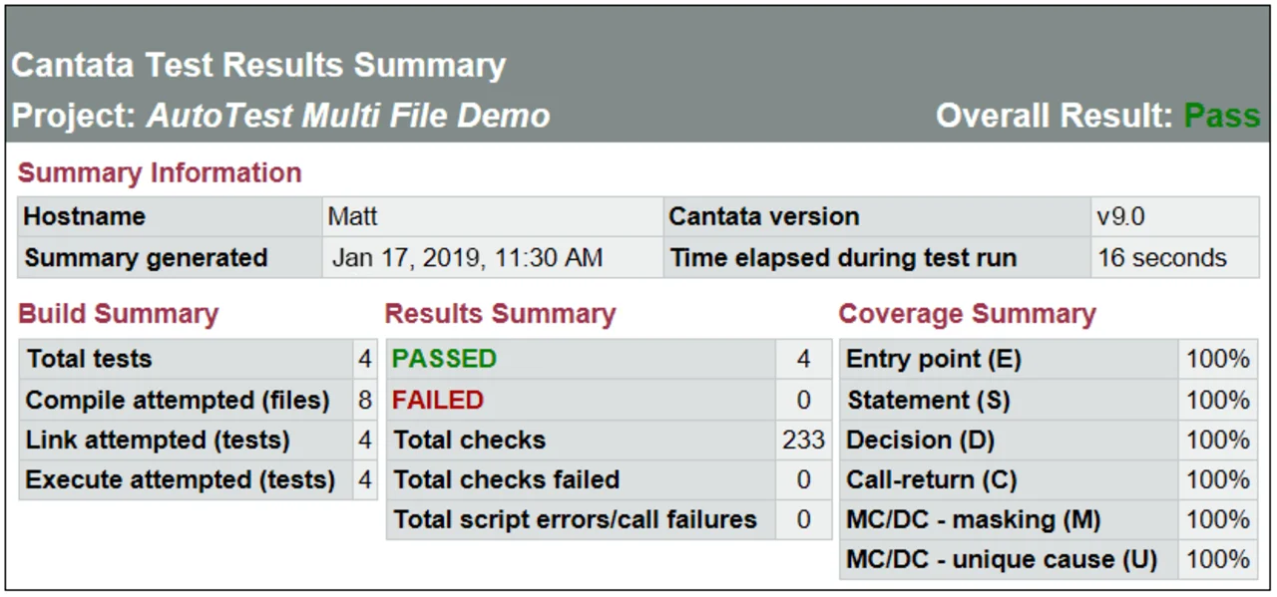
Task: Click the Coverage Summary heading
Action: point(967,313)
